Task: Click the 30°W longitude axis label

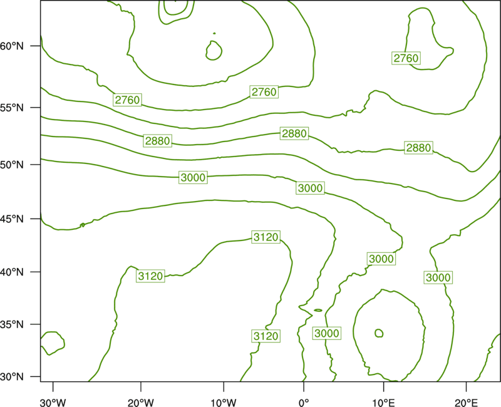Action: pyautogui.click(x=53, y=403)
